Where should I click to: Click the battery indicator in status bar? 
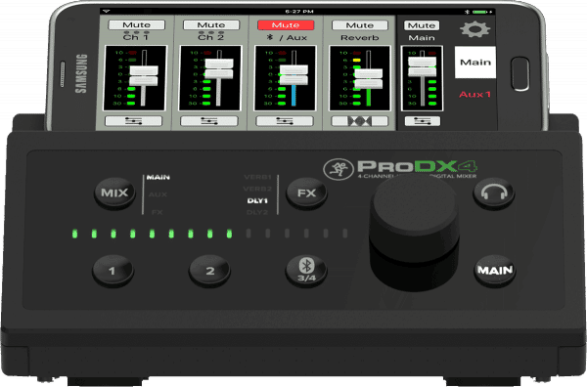[x=481, y=12]
